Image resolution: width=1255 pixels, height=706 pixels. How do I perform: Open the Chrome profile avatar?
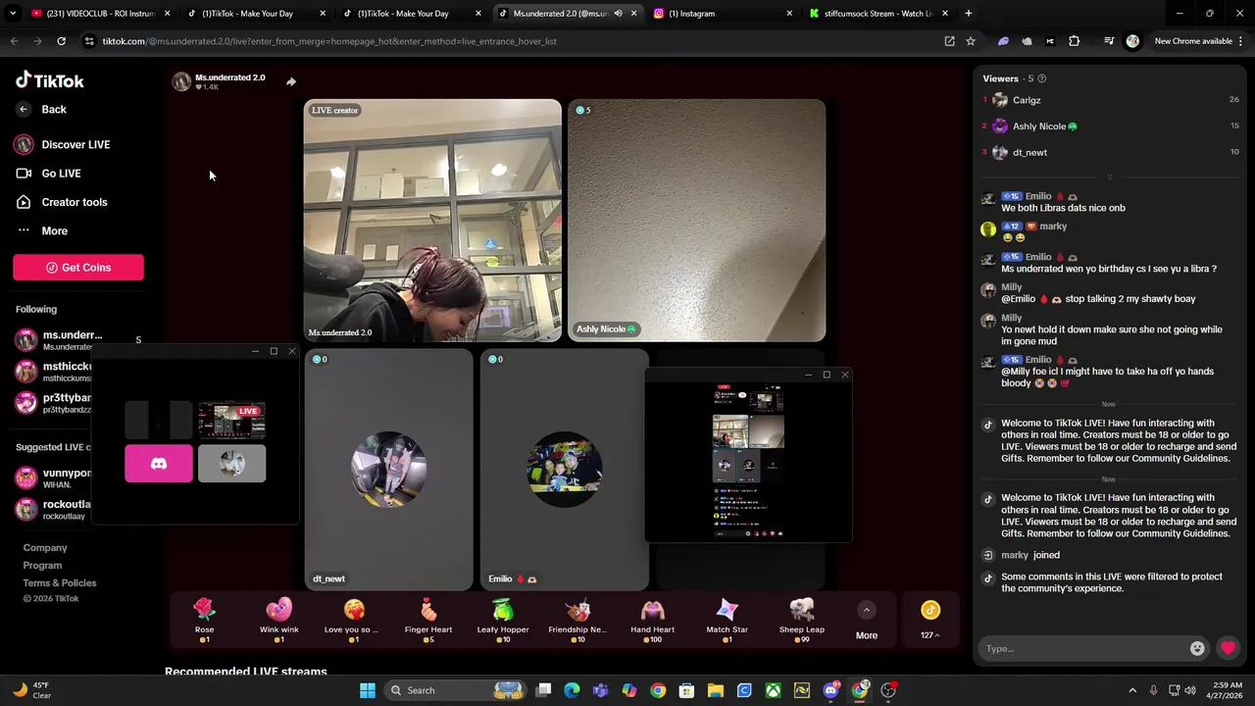(1133, 41)
